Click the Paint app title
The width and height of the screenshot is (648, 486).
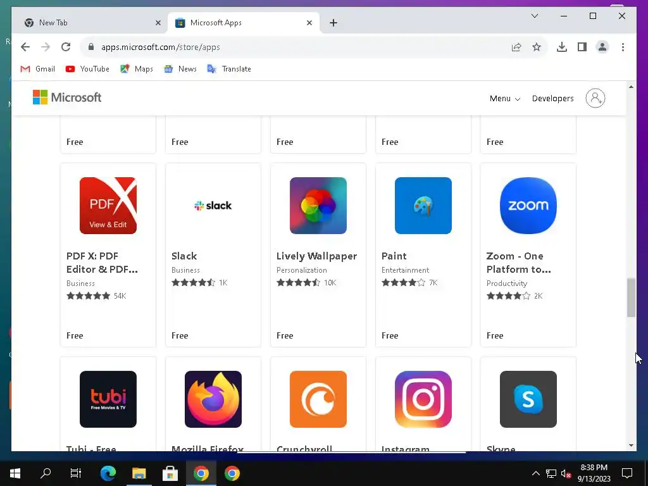(x=394, y=256)
